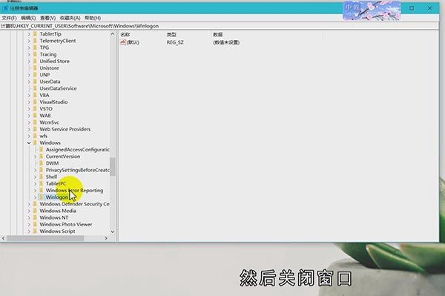Click the (默认) string value icon
The width and height of the screenshot is (445, 296).
pyautogui.click(x=123, y=42)
